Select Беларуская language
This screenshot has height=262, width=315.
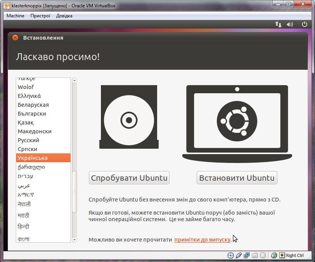43,105
